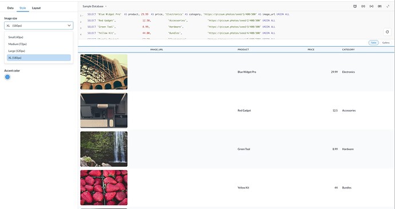The height and width of the screenshot is (209, 395).
Task: Sort by the PRODUCT column header
Action: (243, 50)
